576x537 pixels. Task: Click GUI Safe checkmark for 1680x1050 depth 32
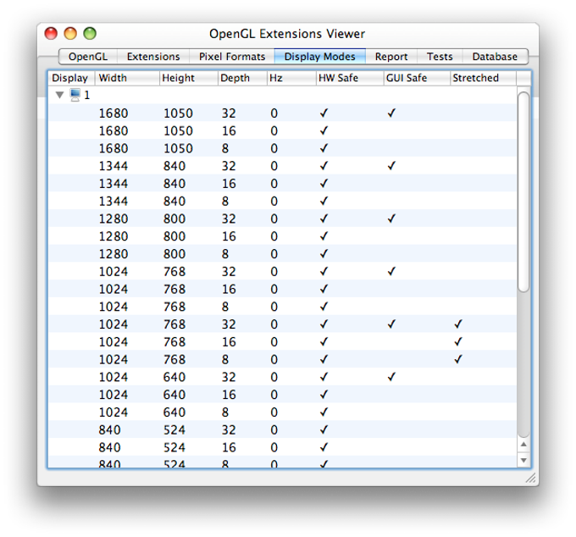391,113
